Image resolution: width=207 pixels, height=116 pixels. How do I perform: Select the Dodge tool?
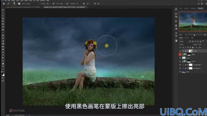point(3,50)
